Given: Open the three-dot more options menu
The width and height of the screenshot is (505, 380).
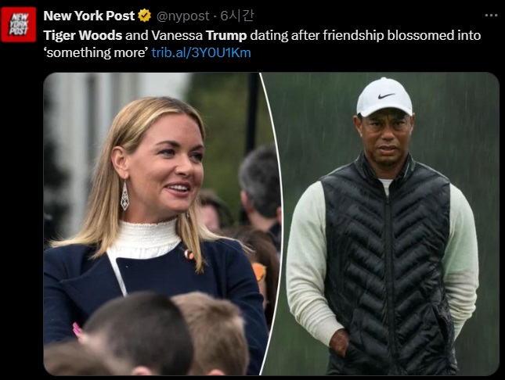Looking at the screenshot, I should [491, 16].
